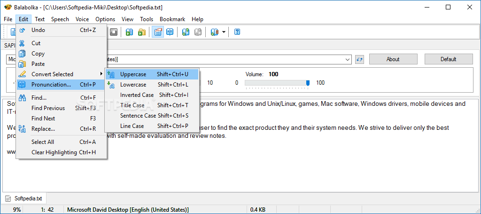Click the named bookmarks book toolbar icon
This screenshot has height=214, width=481.
pyautogui.click(x=214, y=32)
